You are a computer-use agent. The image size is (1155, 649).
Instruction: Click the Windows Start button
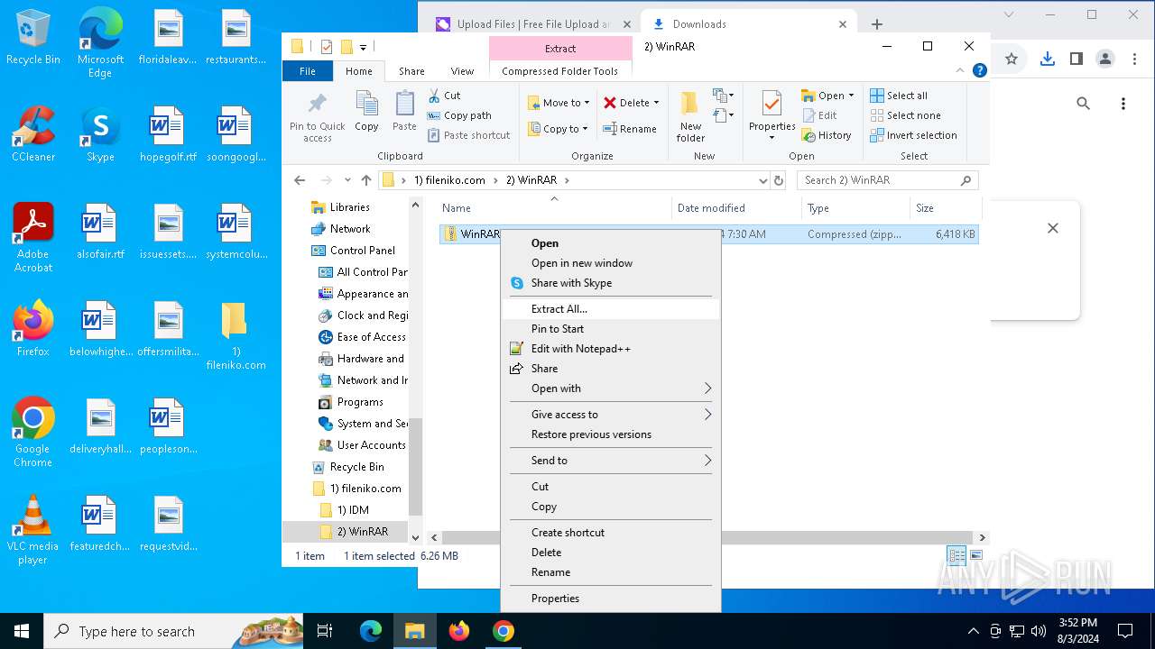click(21, 631)
